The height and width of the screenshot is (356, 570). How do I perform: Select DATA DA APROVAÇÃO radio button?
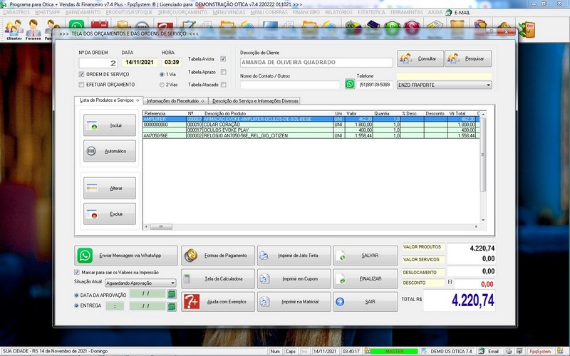pos(76,295)
